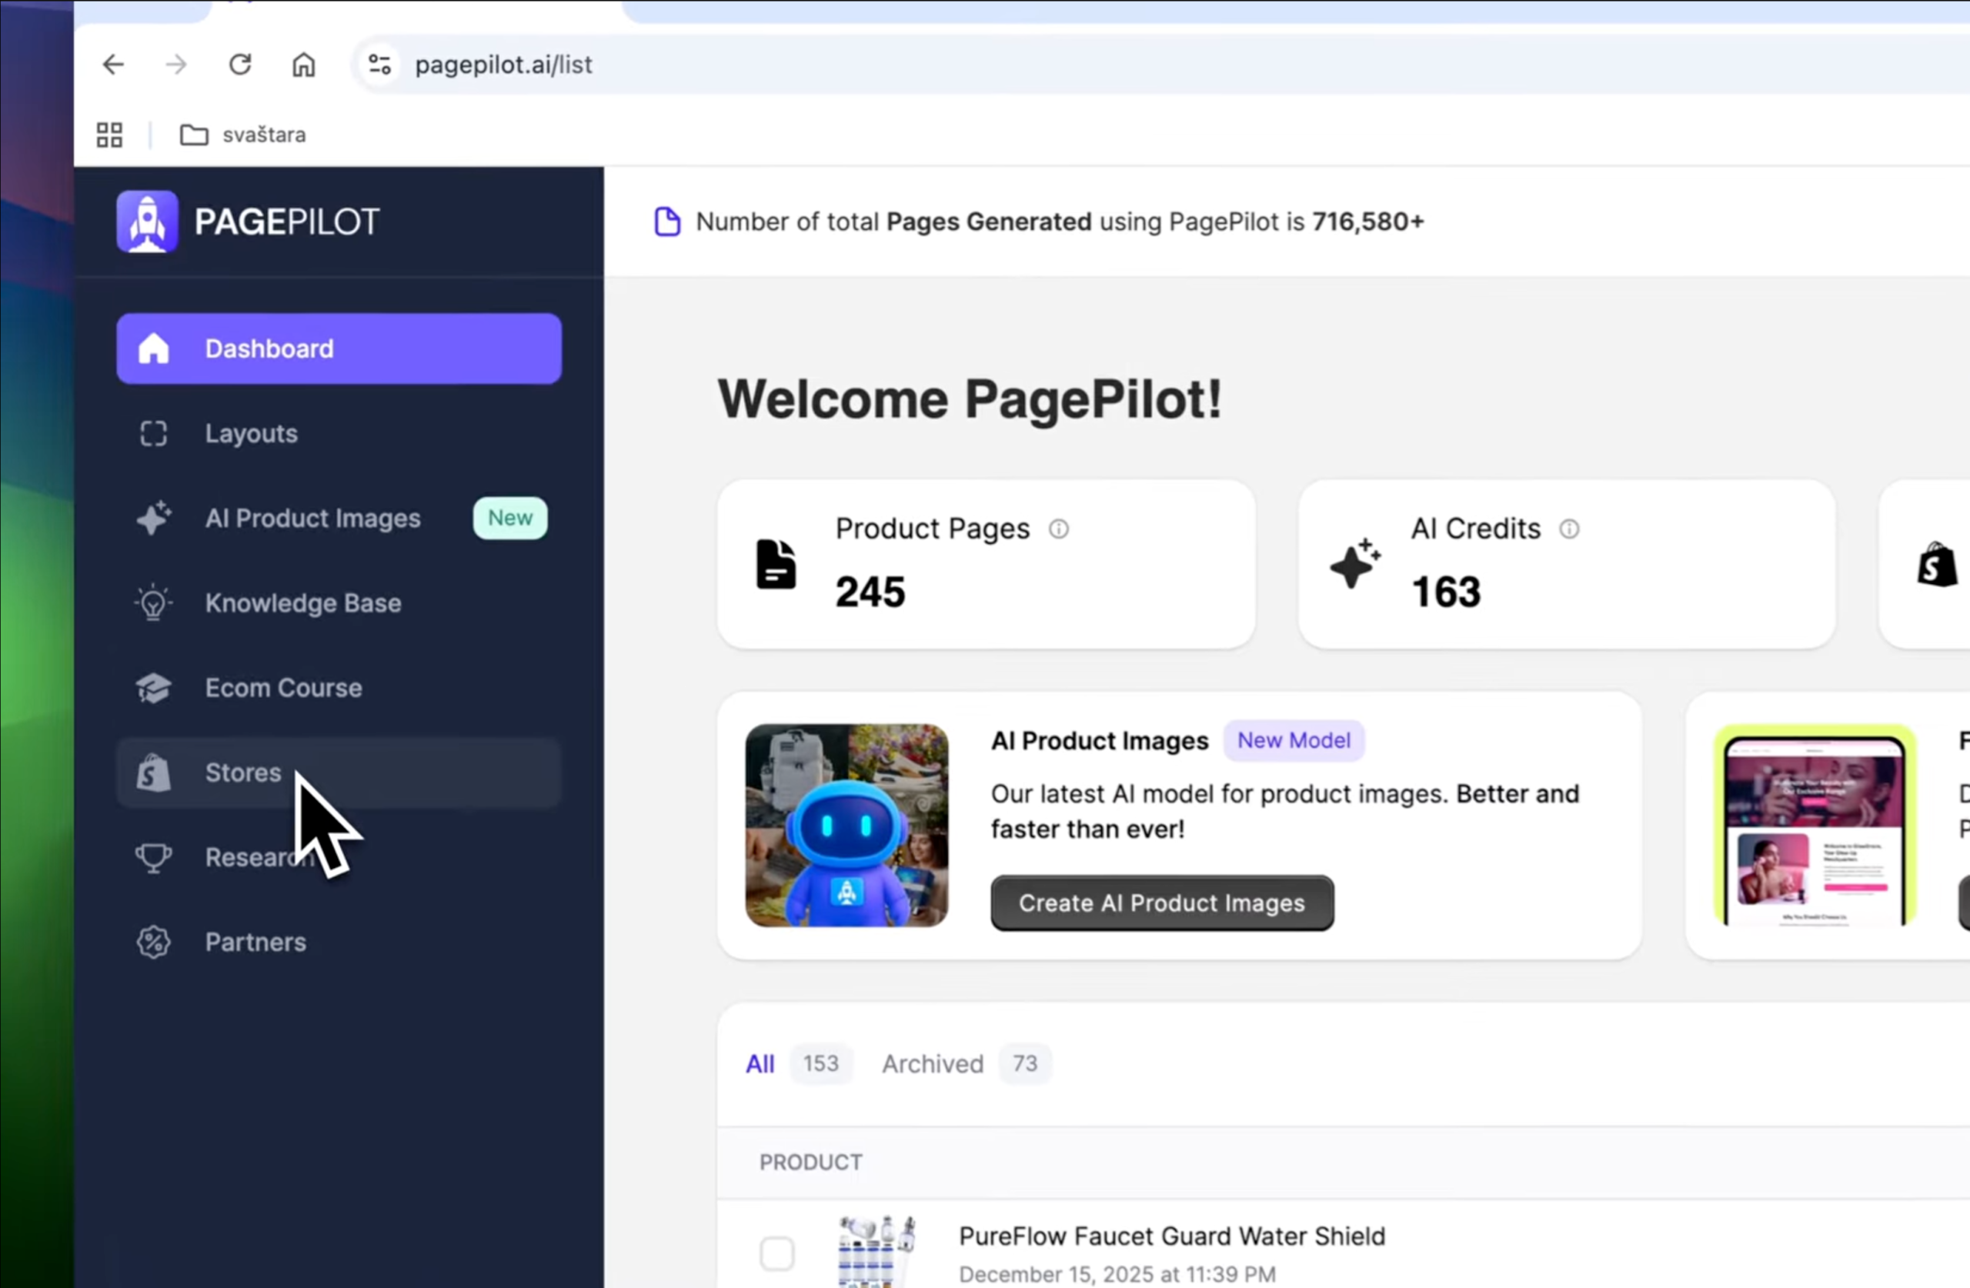The image size is (1970, 1288).
Task: Open Layouts in the sidebar
Action: tap(339, 434)
